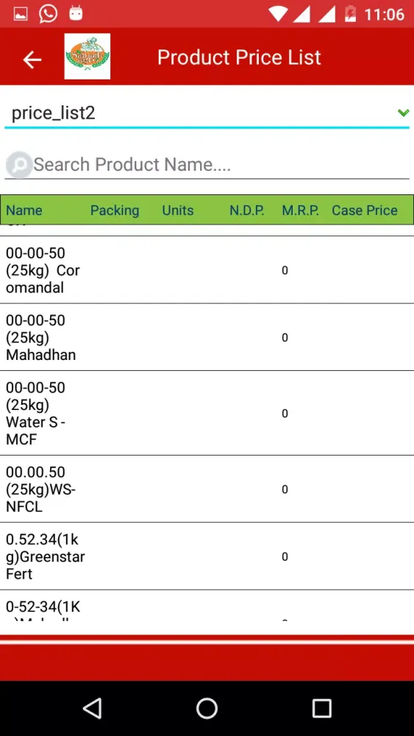Tap the M.R.P. column header
The width and height of the screenshot is (414, 736).
coord(301,210)
